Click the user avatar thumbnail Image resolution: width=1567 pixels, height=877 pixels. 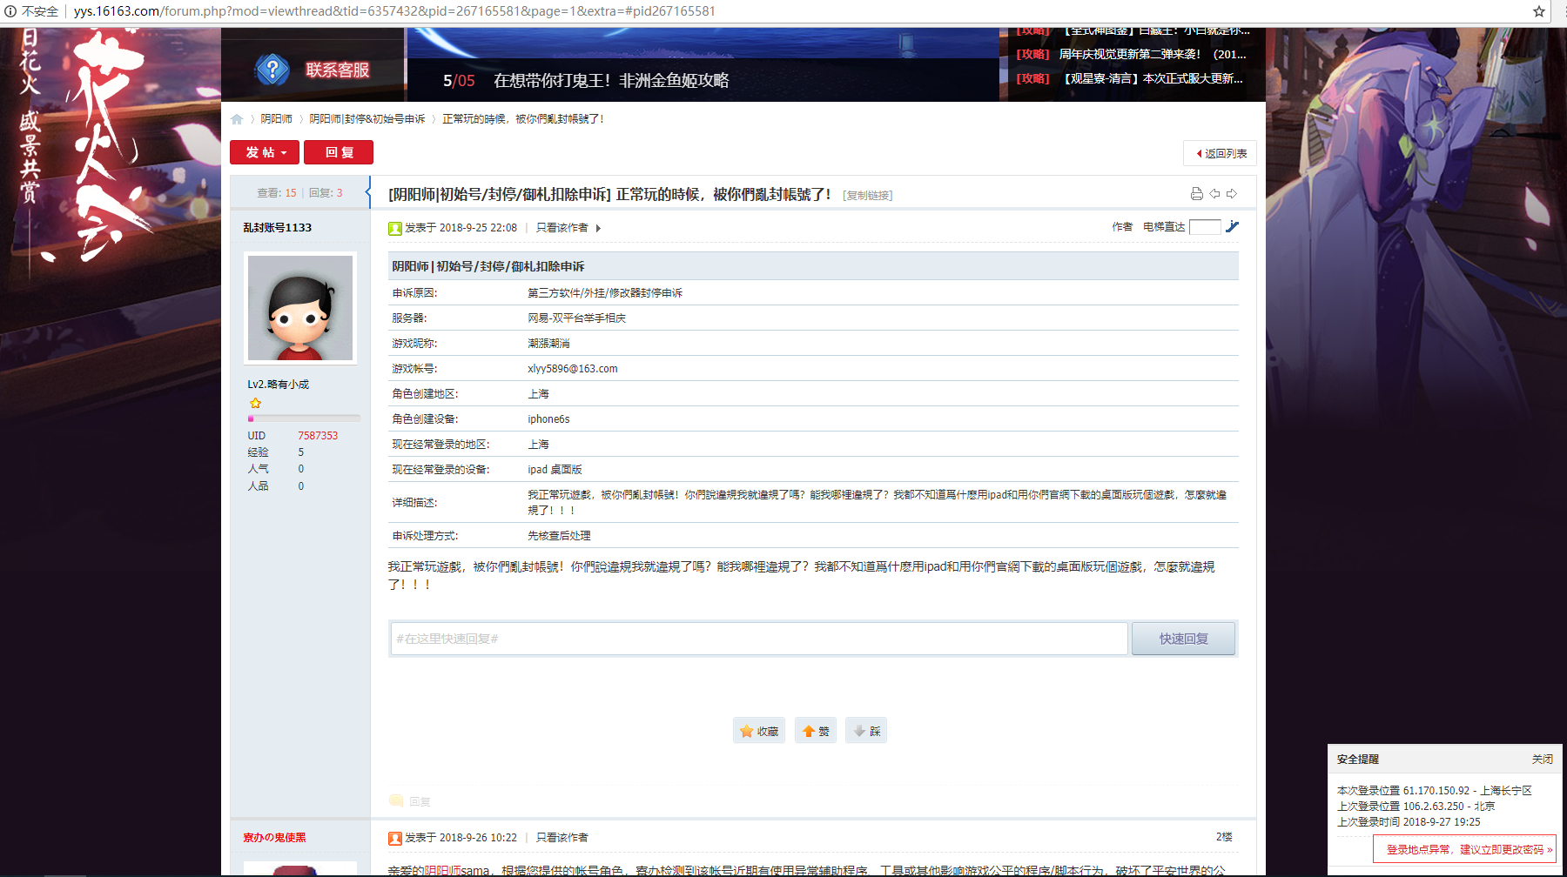(300, 309)
